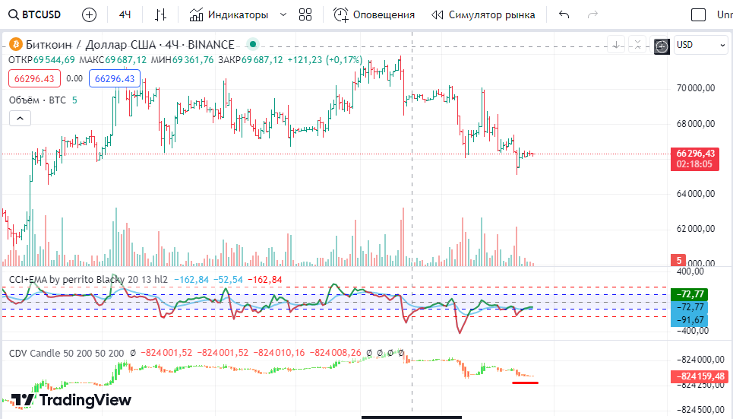Click the МАКС high value 69 687,12
This screenshot has height=419, width=733.
126,60
